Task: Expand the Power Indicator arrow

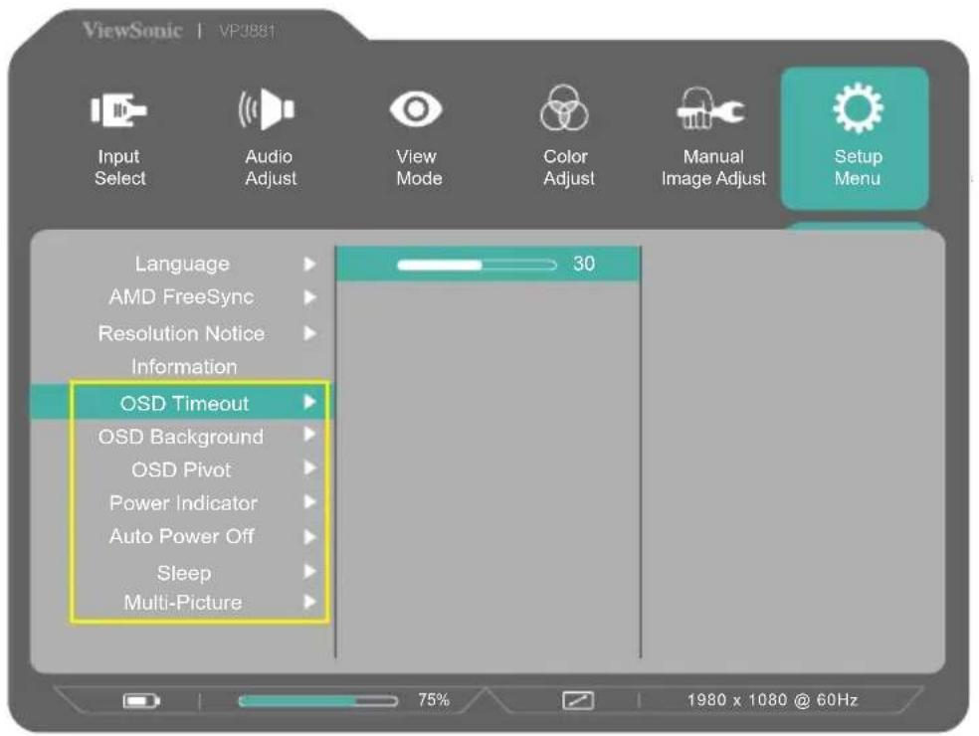Action: pos(309,502)
